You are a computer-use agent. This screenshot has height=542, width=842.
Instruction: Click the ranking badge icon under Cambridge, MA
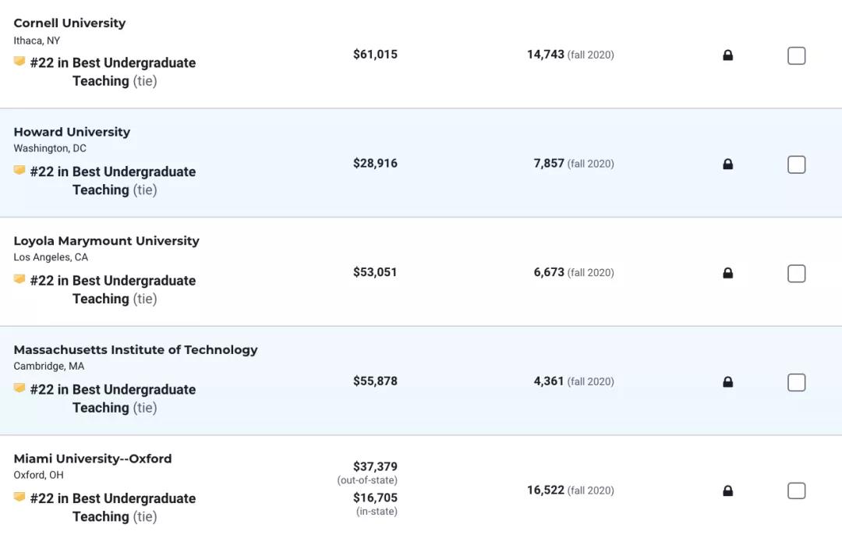19,388
